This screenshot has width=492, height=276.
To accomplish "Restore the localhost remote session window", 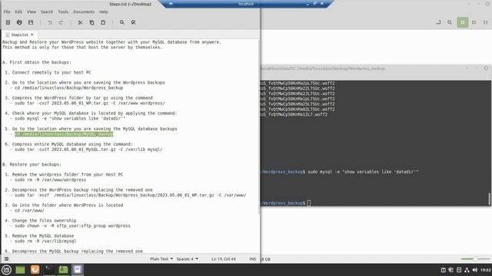I will point(314,4).
